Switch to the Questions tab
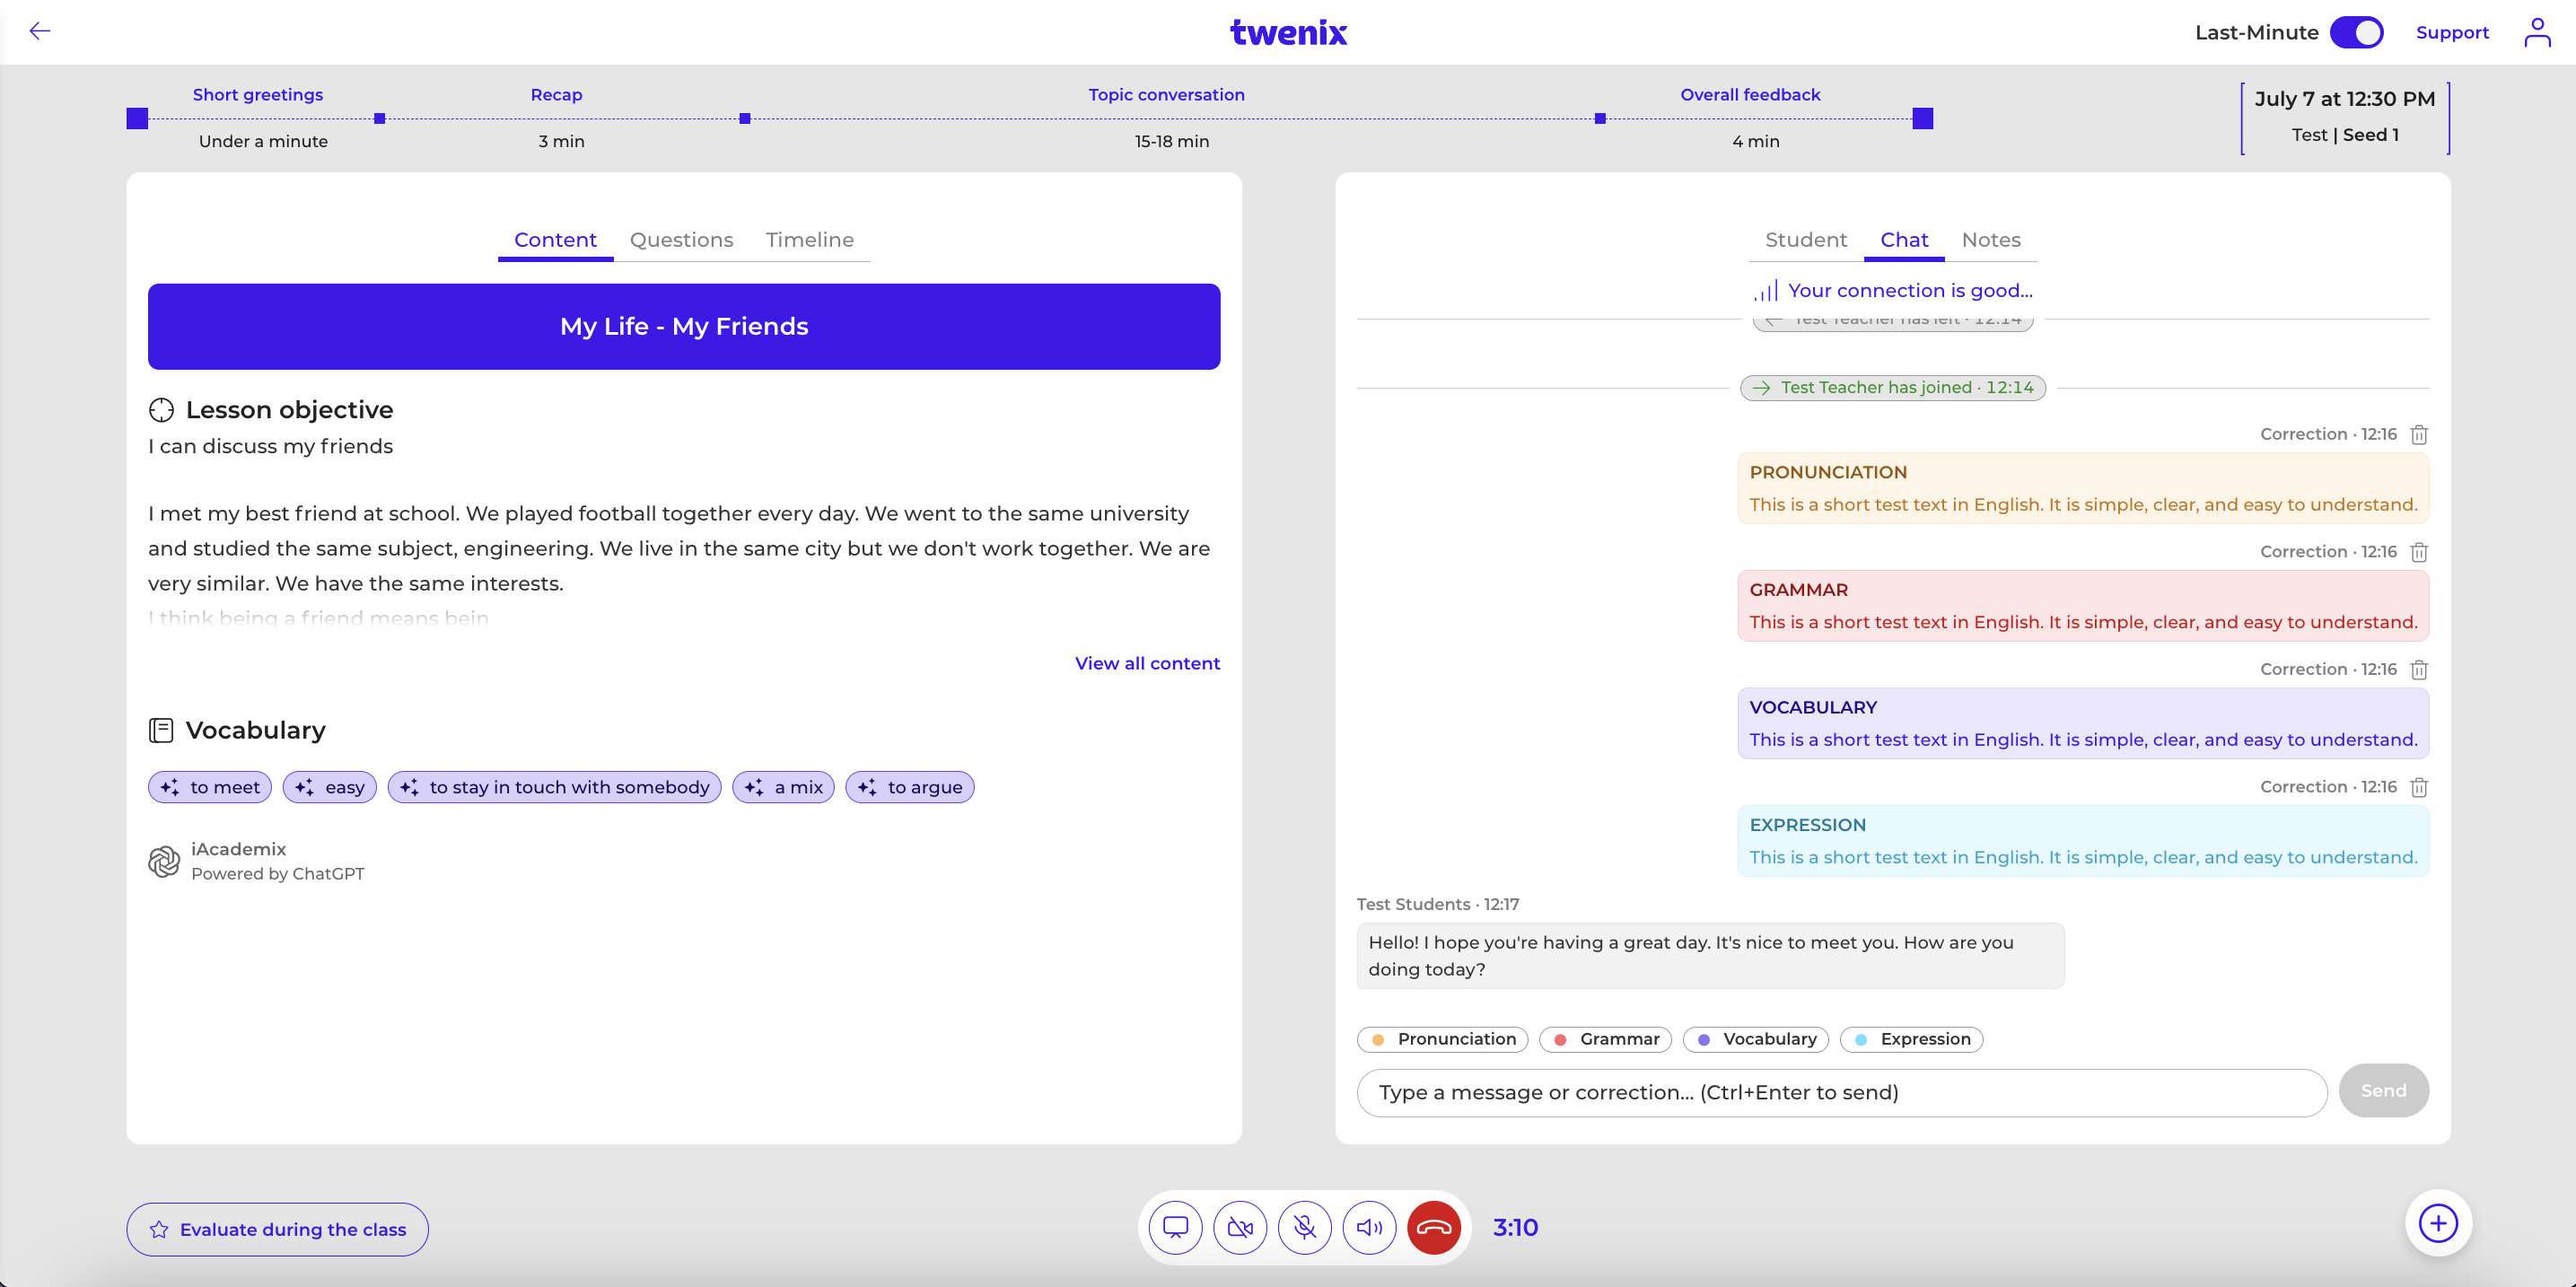2576x1287 pixels. [x=681, y=240]
